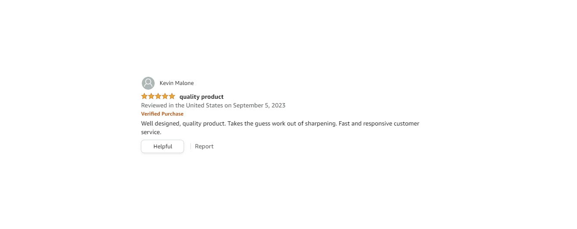Click the Verified Purchase label
The width and height of the screenshot is (577, 229).
[x=162, y=114]
